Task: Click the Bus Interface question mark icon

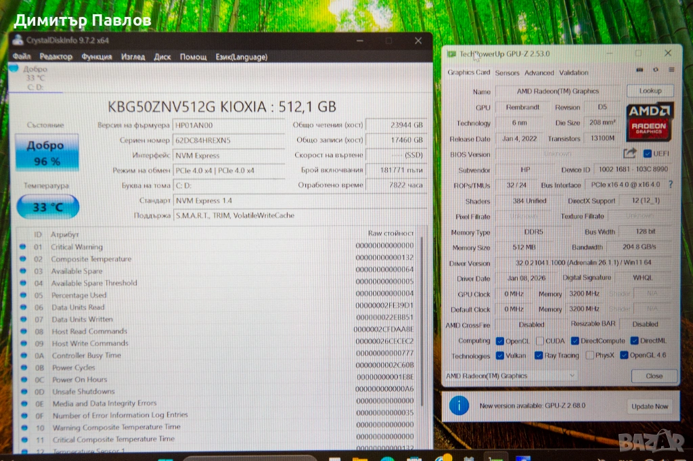Action: pos(671,185)
